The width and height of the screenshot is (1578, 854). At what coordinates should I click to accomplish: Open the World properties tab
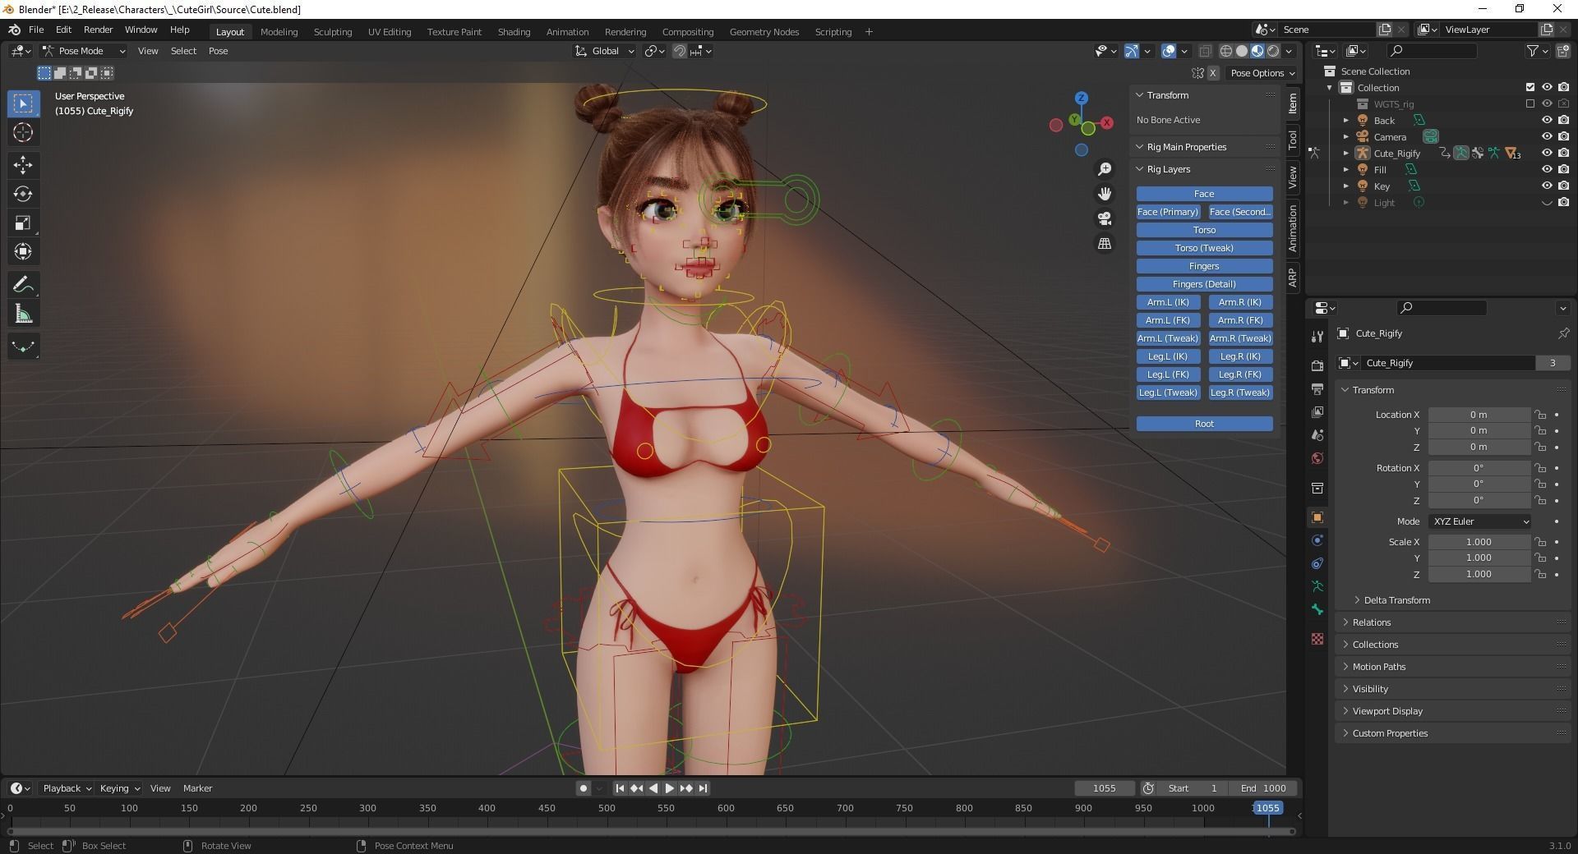(x=1317, y=458)
